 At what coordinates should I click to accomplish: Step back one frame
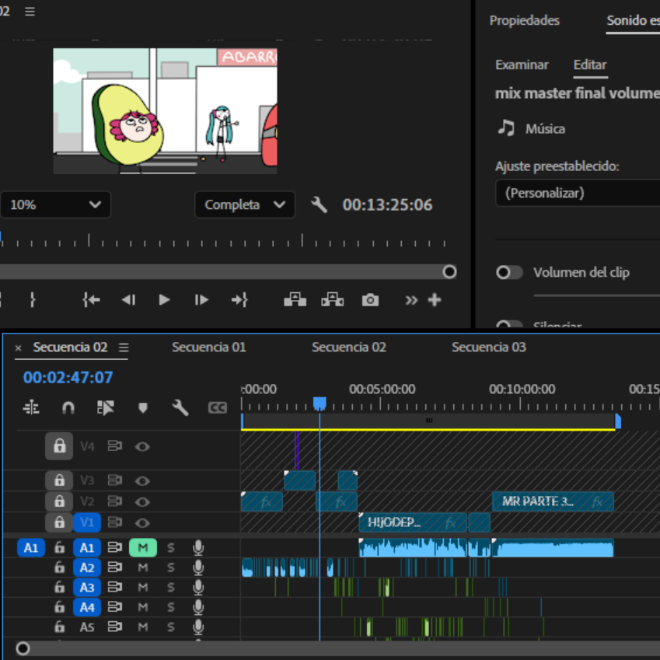(x=128, y=300)
